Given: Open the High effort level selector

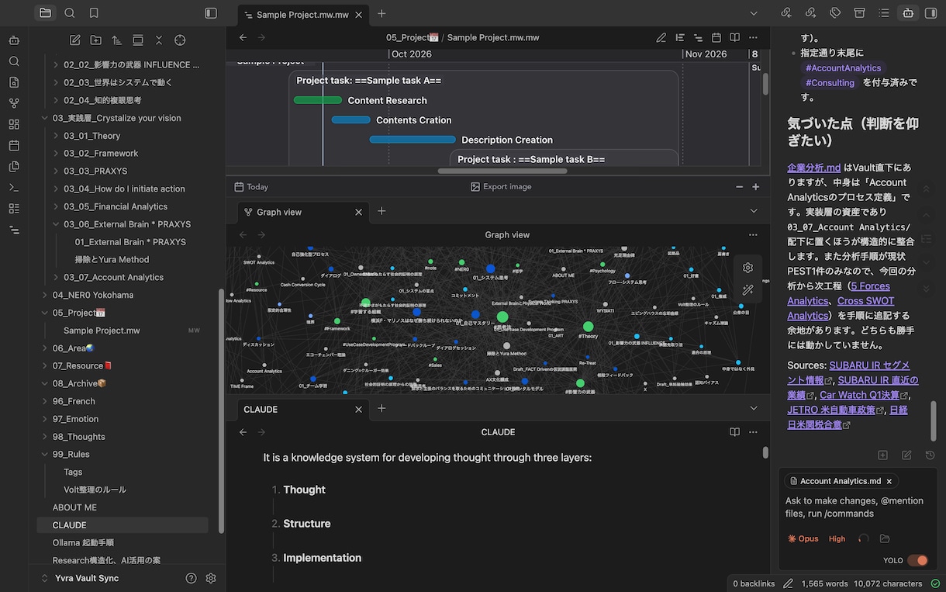Looking at the screenshot, I should click(837, 538).
